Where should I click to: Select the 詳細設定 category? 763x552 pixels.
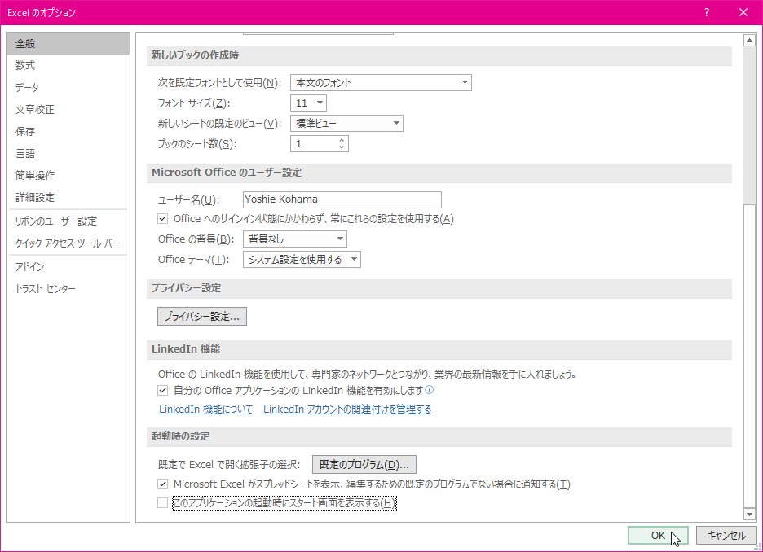pyautogui.click(x=68, y=197)
